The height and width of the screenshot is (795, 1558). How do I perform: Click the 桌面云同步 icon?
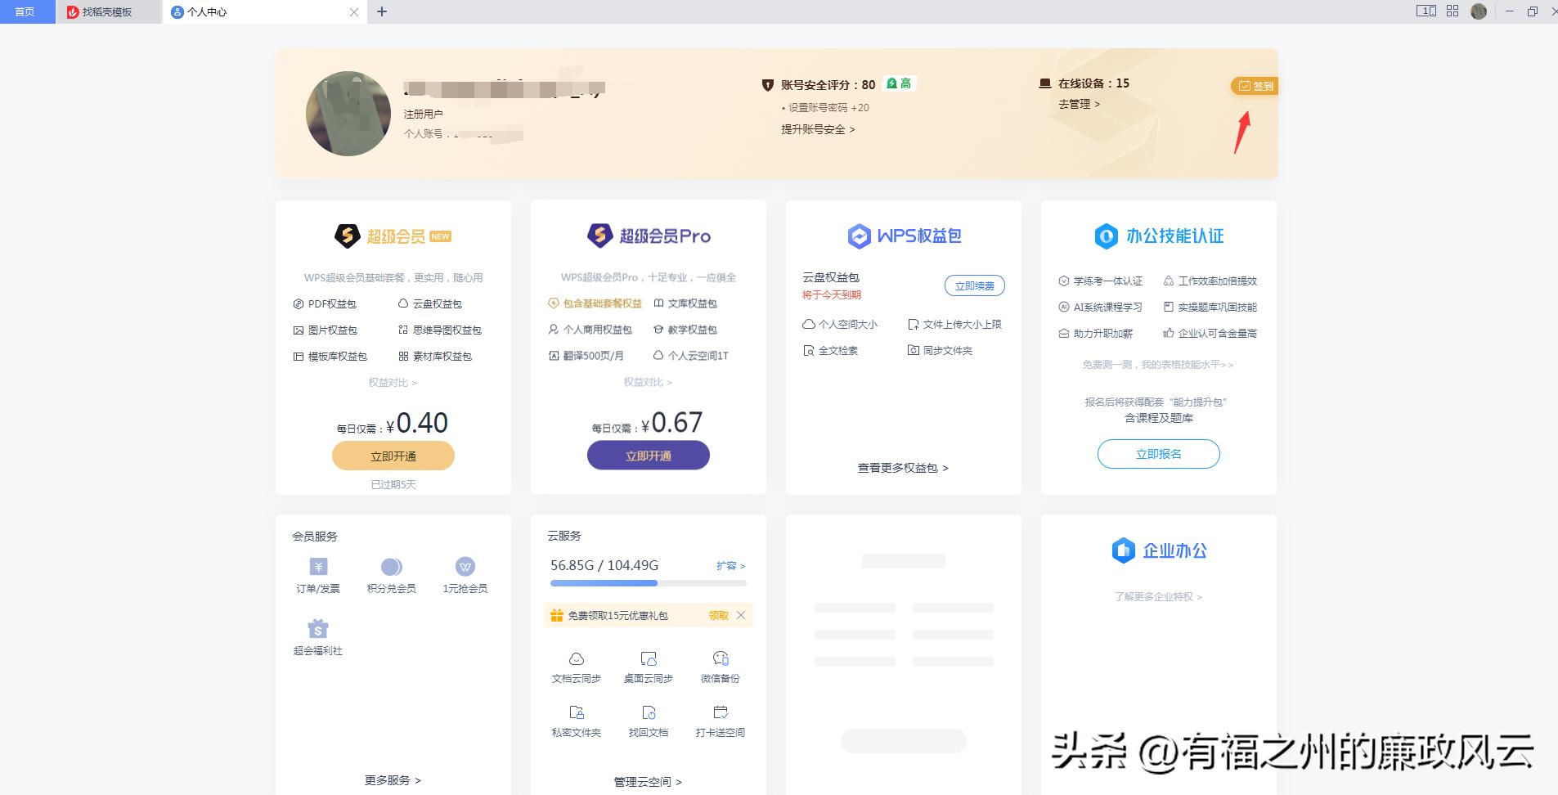tap(648, 664)
